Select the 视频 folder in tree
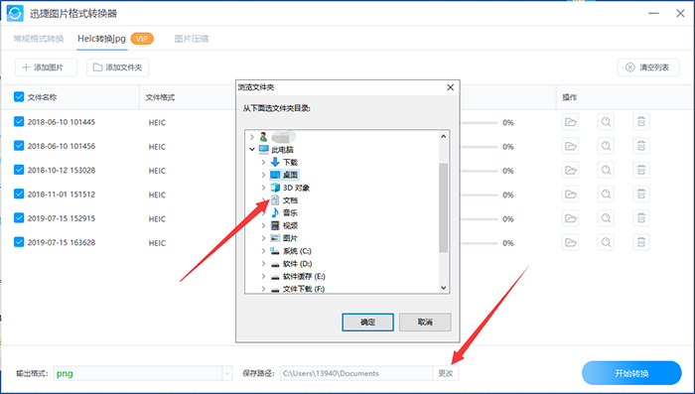This screenshot has height=394, width=695. [284, 225]
